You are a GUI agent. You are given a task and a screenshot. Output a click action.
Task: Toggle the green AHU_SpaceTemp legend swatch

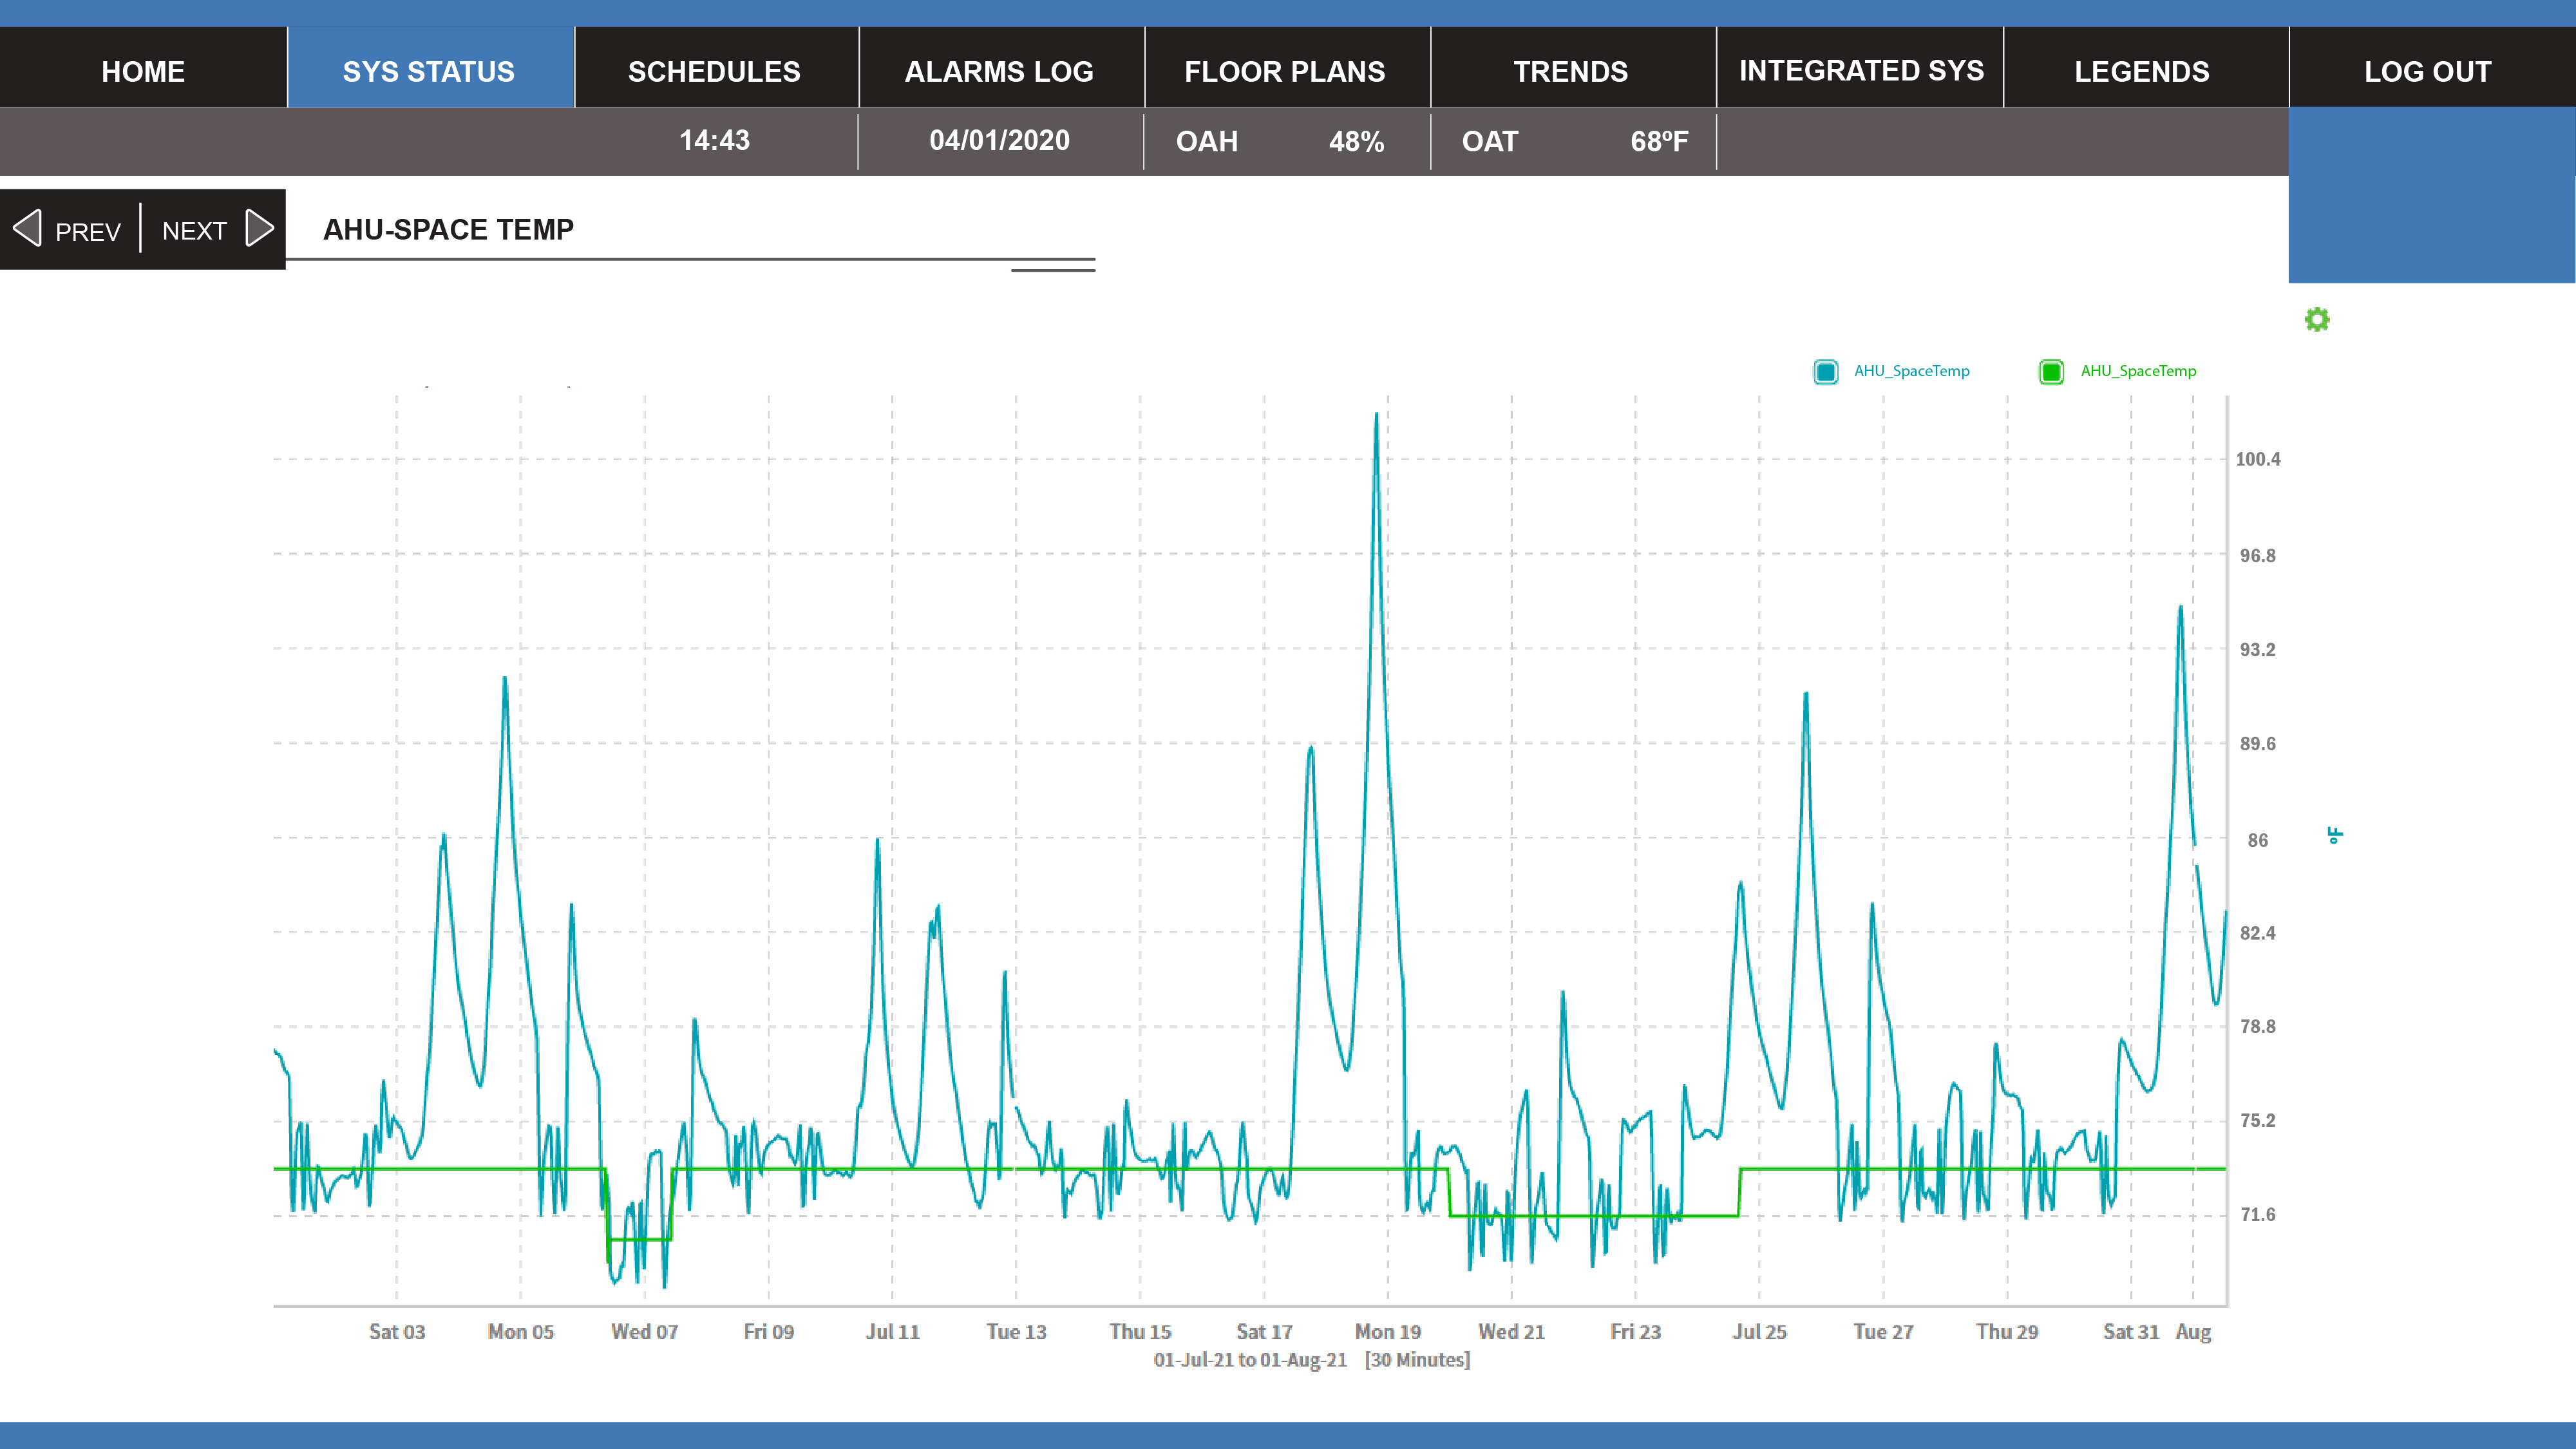coord(2050,372)
